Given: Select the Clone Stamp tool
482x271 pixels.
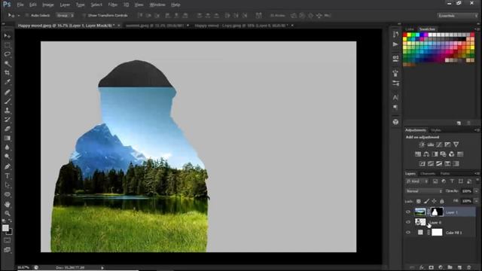Looking at the screenshot, I should click(x=8, y=111).
